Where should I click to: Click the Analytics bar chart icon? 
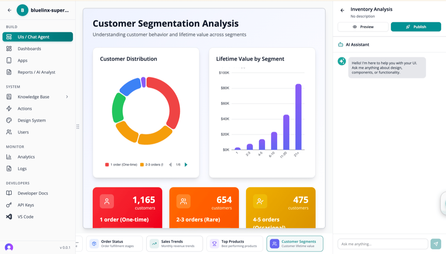9,157
